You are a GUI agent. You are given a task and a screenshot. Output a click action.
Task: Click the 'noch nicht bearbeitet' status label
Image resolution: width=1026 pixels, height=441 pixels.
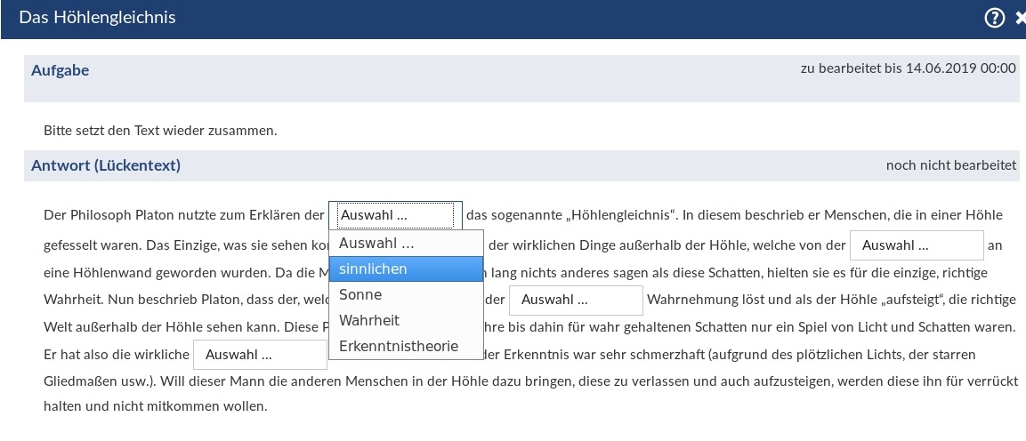[x=950, y=165]
